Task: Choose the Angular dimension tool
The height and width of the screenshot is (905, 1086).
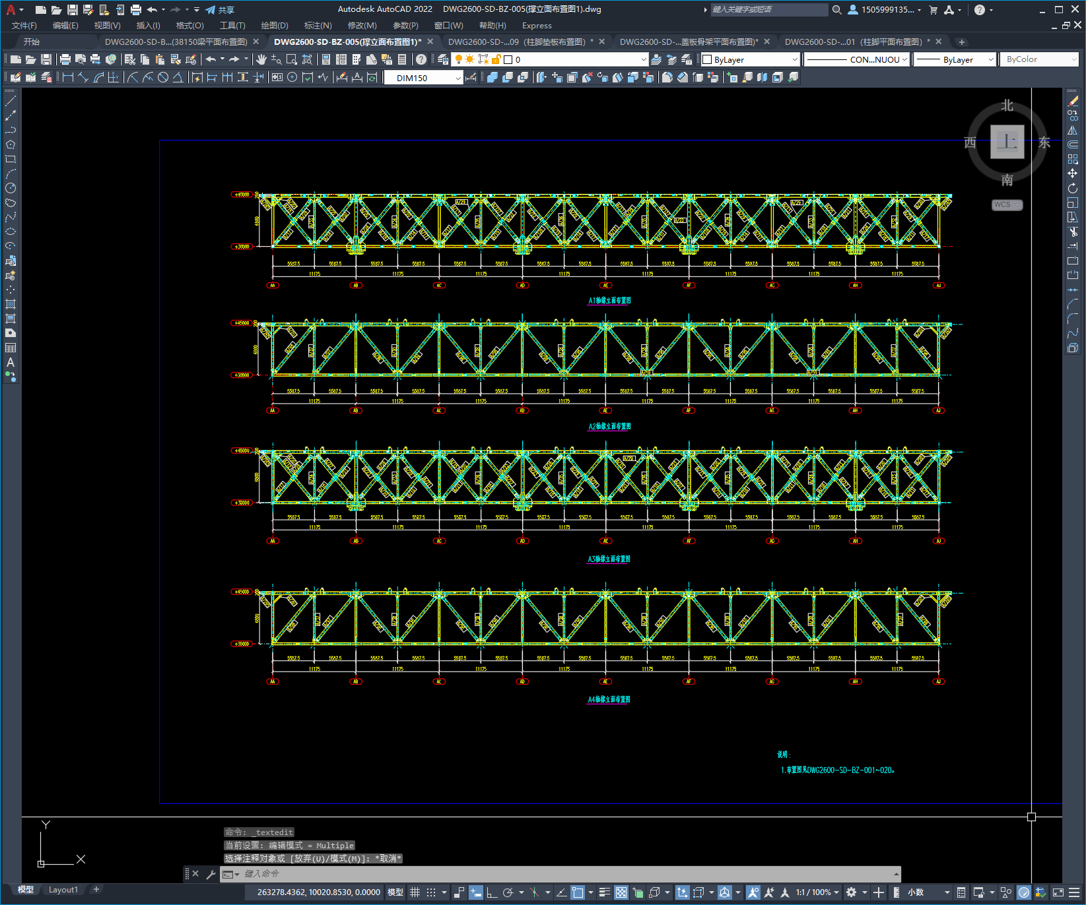Action: [x=178, y=77]
